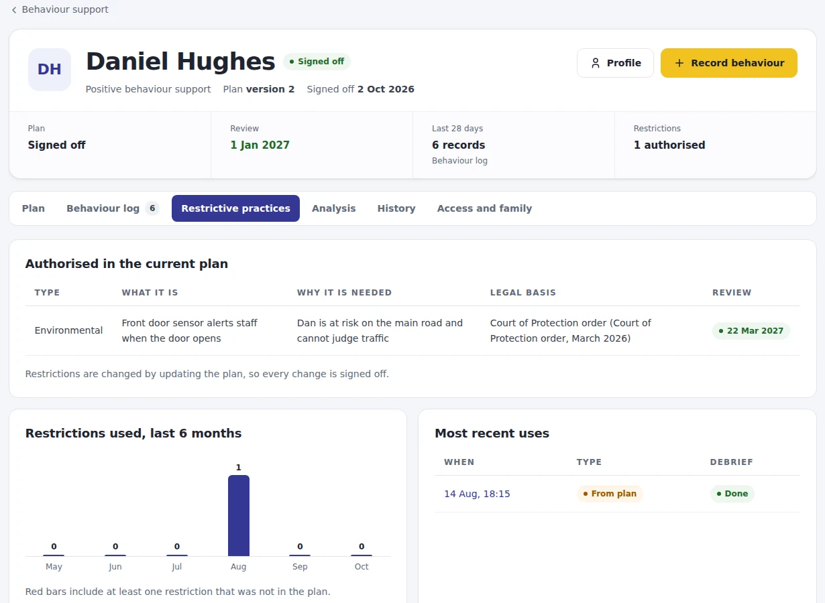Click the From plan type badge

click(x=610, y=494)
